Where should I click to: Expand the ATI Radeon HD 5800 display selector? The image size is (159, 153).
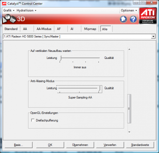pyautogui.click(x=153, y=36)
